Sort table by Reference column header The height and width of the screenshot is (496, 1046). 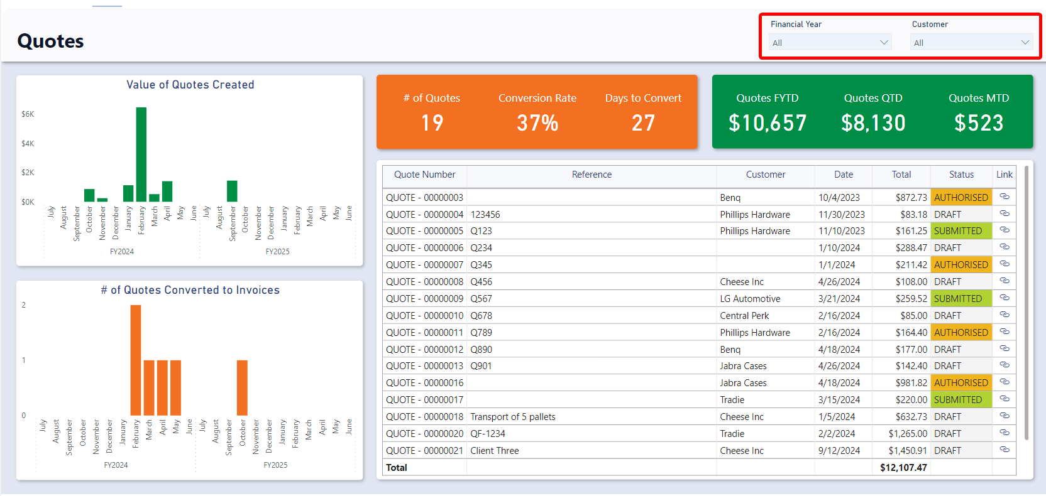[592, 175]
